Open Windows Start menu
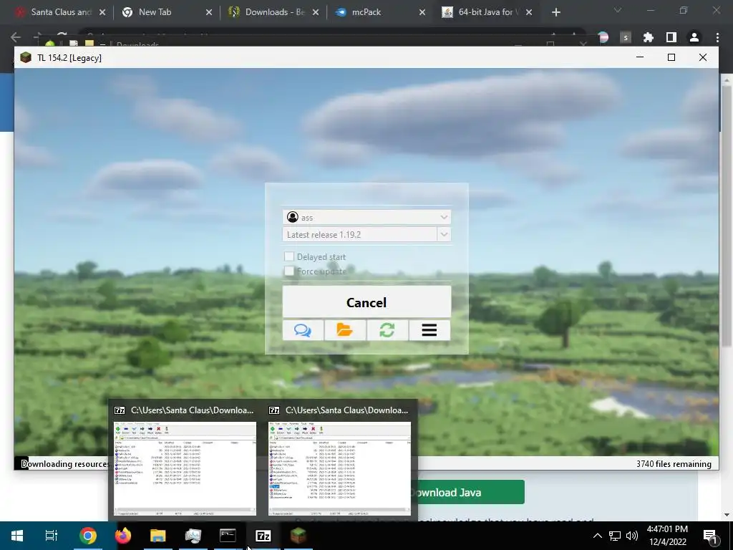The image size is (733, 550). [17, 536]
